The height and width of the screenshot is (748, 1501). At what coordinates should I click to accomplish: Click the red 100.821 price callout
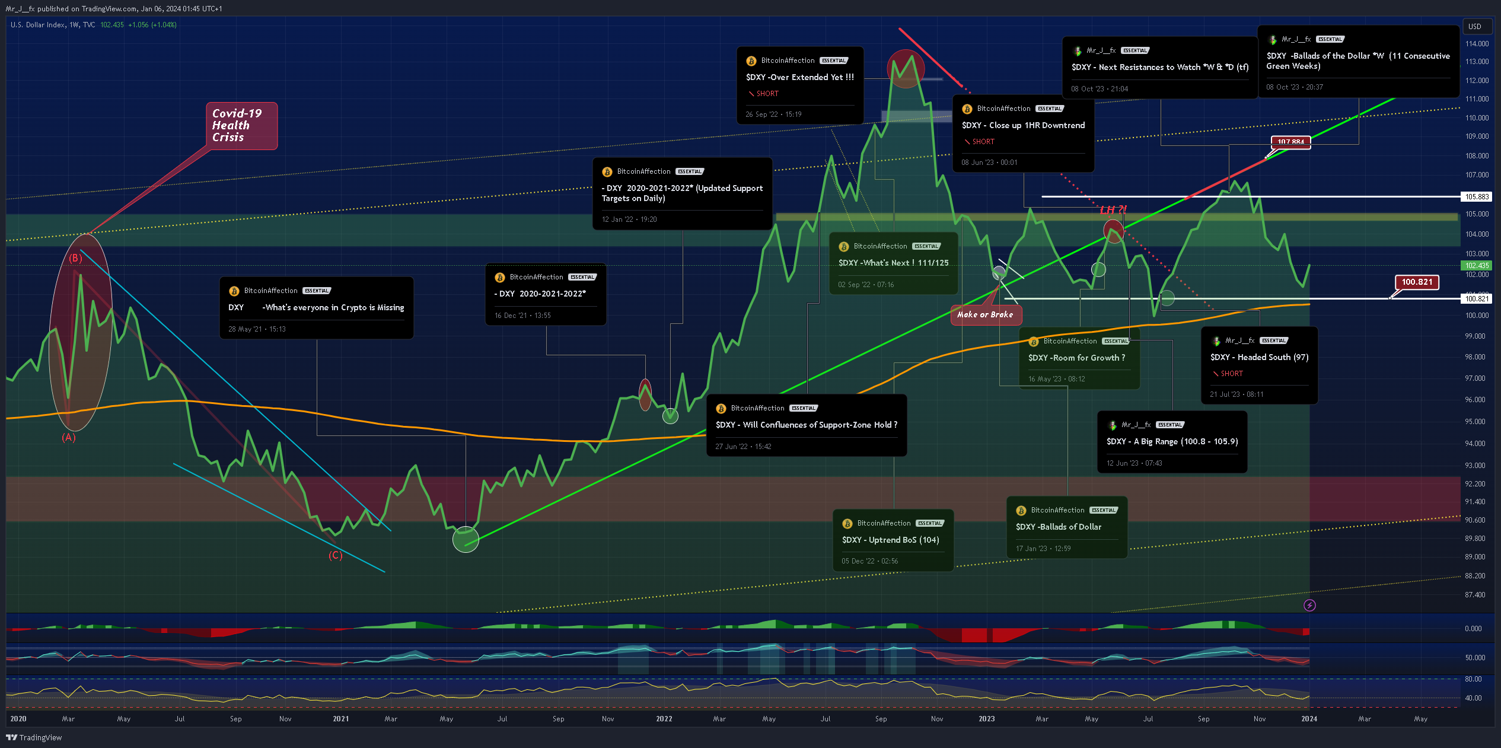tap(1417, 282)
